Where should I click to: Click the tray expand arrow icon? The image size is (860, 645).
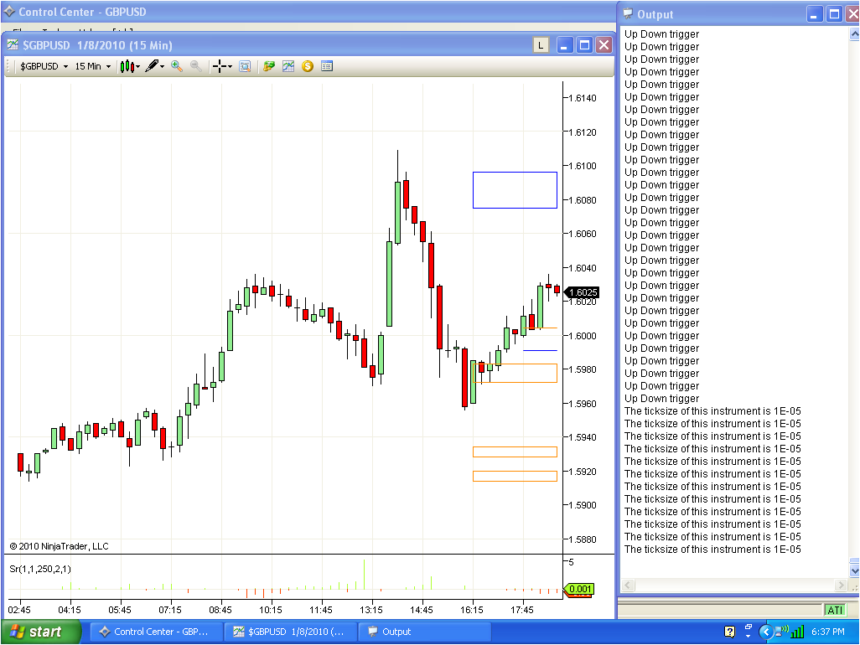point(765,632)
